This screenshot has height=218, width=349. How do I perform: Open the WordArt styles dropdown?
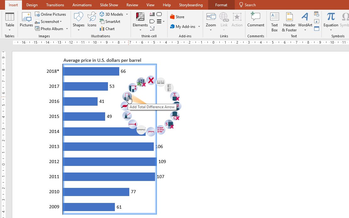pos(305,30)
